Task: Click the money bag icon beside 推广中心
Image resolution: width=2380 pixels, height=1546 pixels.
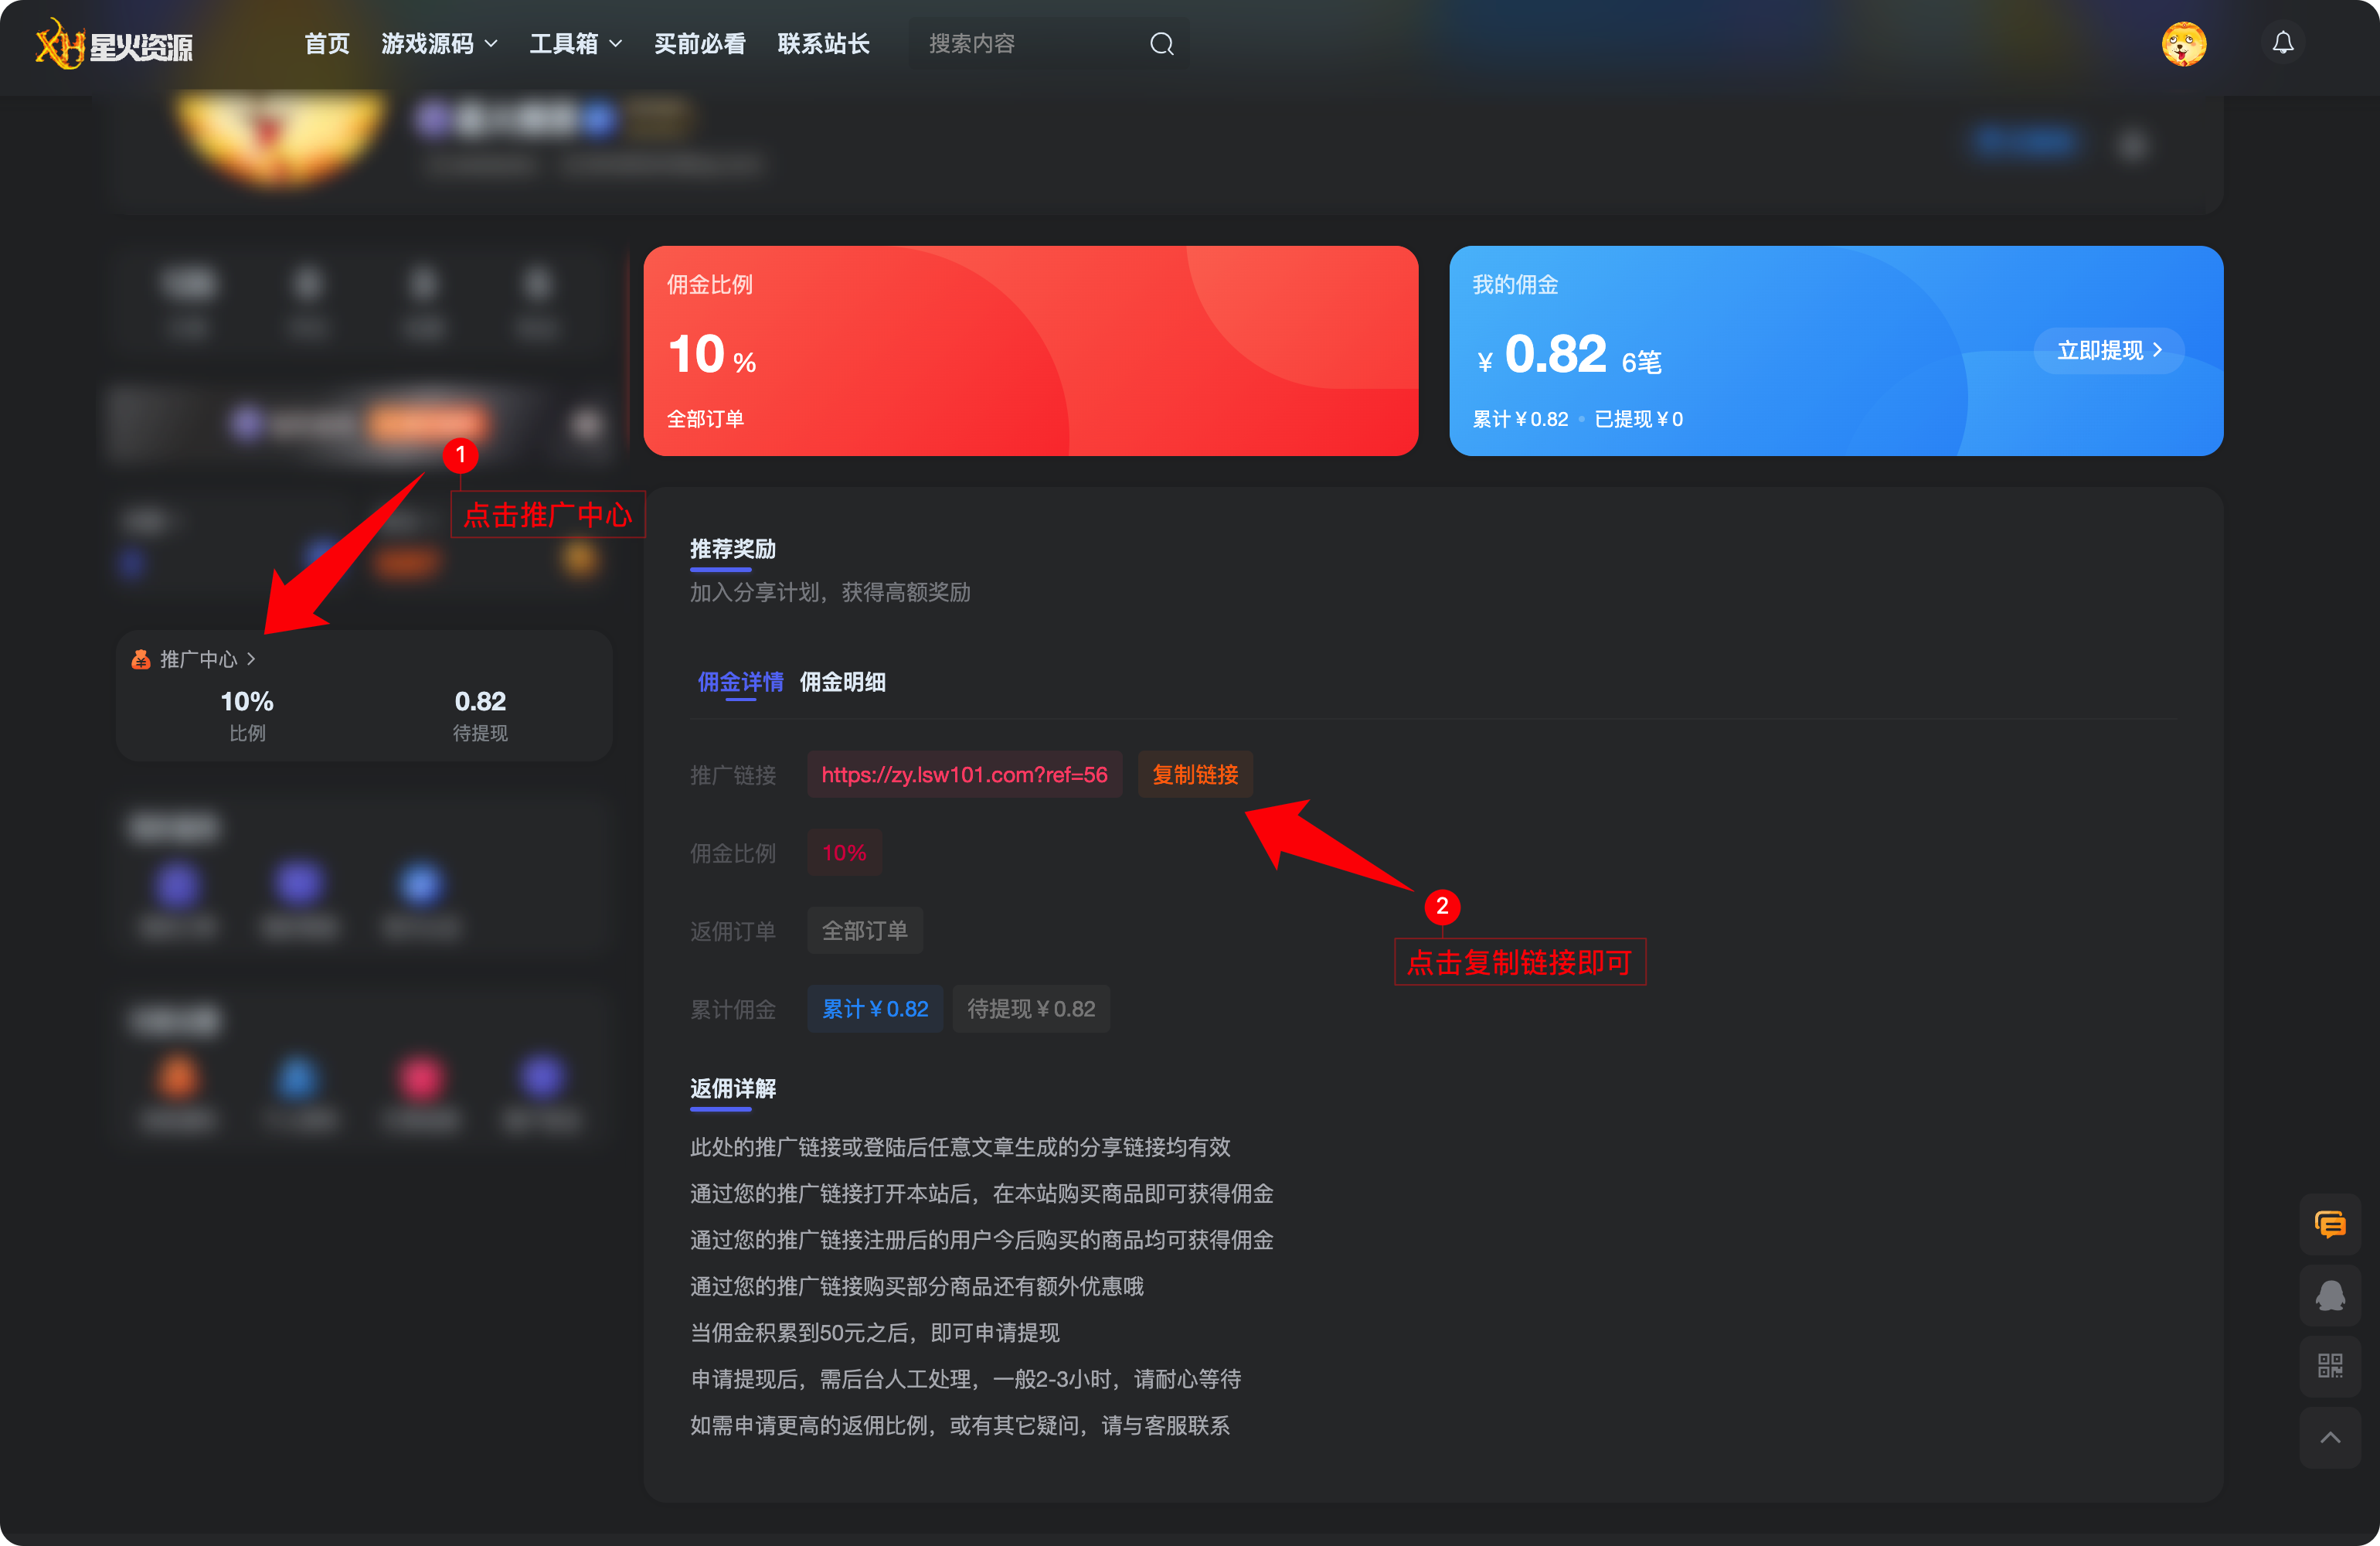Action: click(140, 659)
